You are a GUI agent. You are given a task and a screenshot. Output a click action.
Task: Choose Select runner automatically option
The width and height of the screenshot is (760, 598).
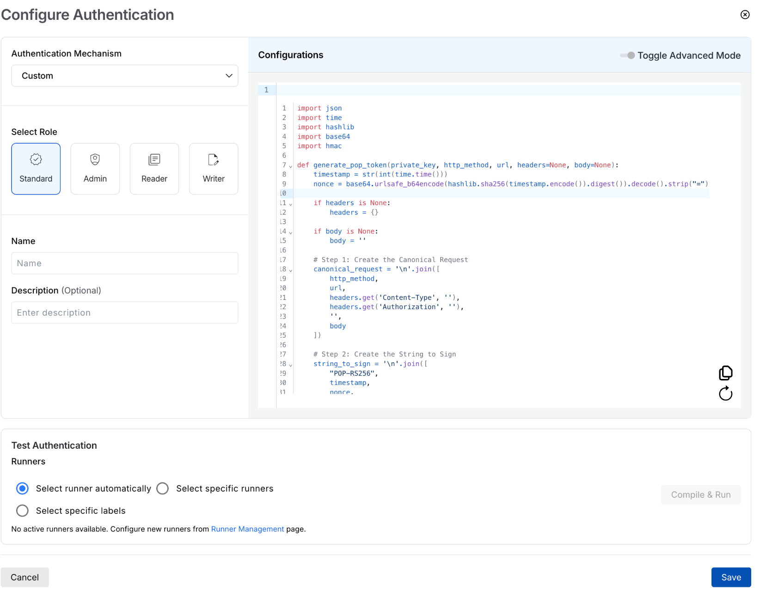(x=22, y=488)
